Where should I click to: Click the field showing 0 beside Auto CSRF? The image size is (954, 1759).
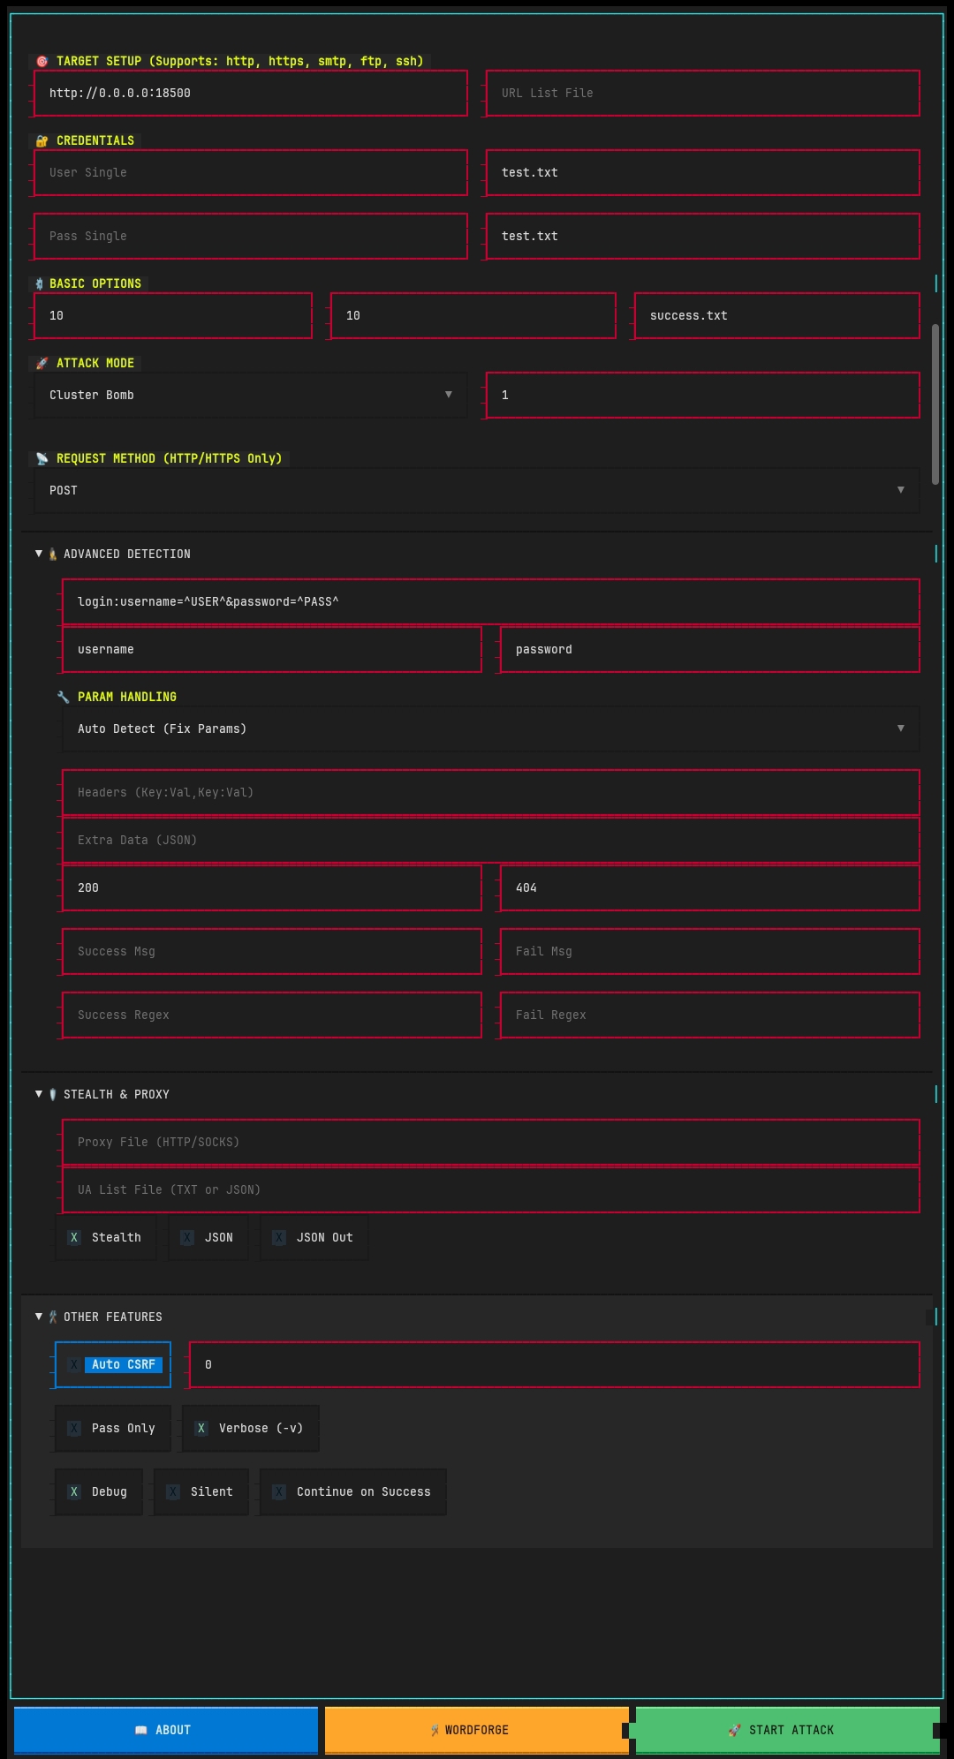[555, 1364]
